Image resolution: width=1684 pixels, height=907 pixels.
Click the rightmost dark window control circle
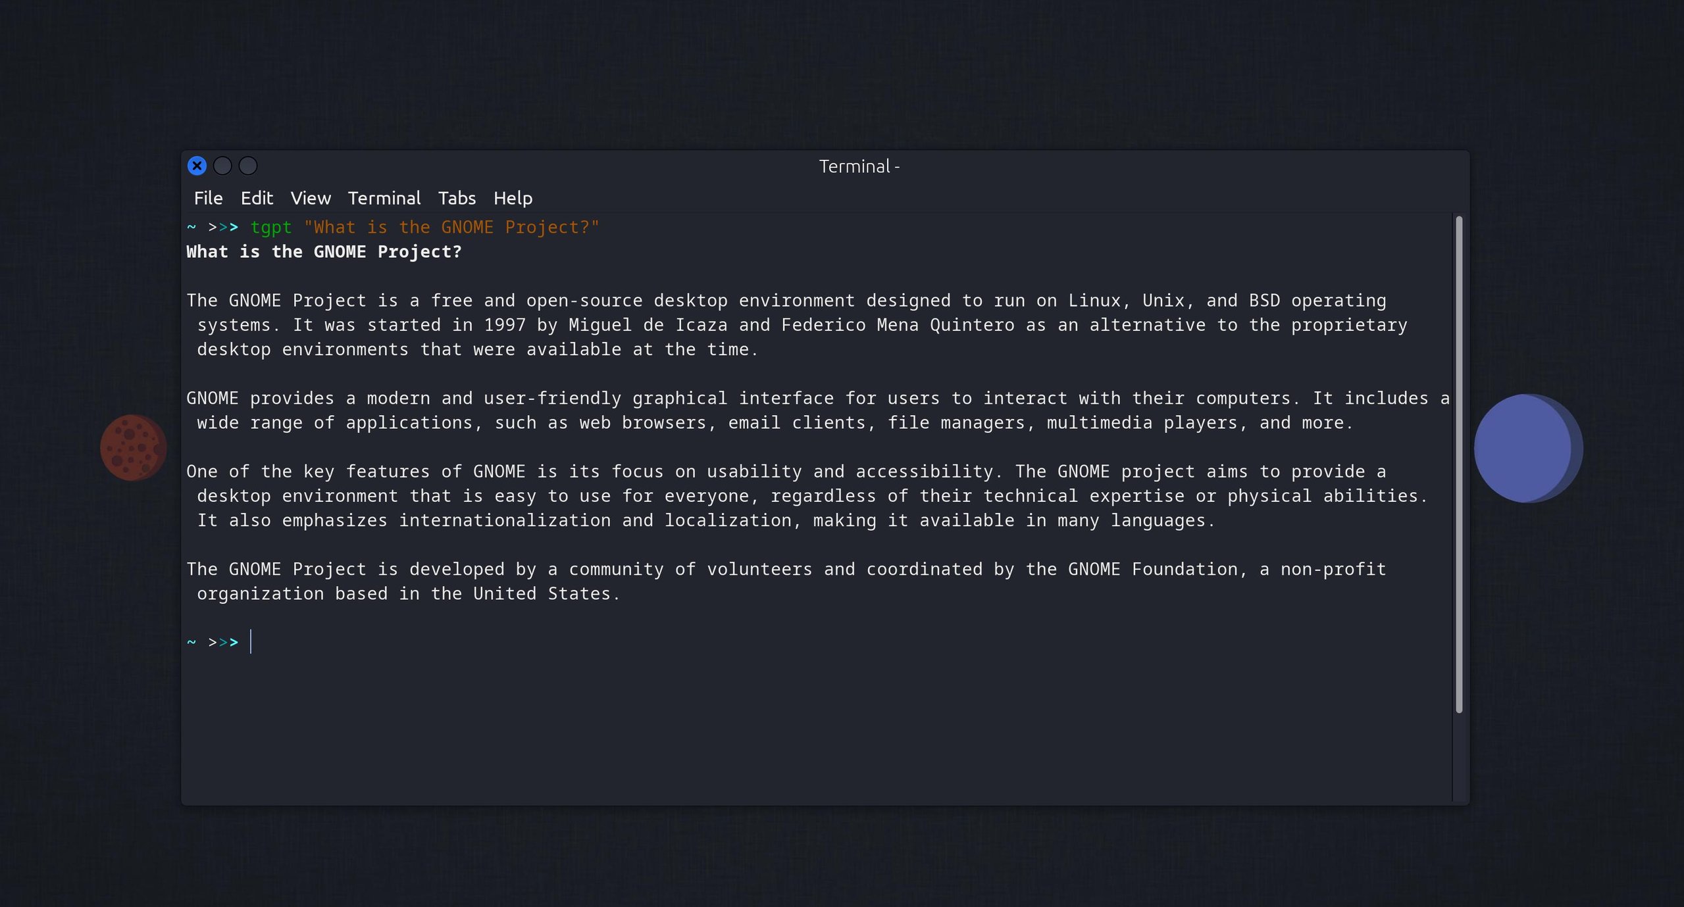coord(248,166)
